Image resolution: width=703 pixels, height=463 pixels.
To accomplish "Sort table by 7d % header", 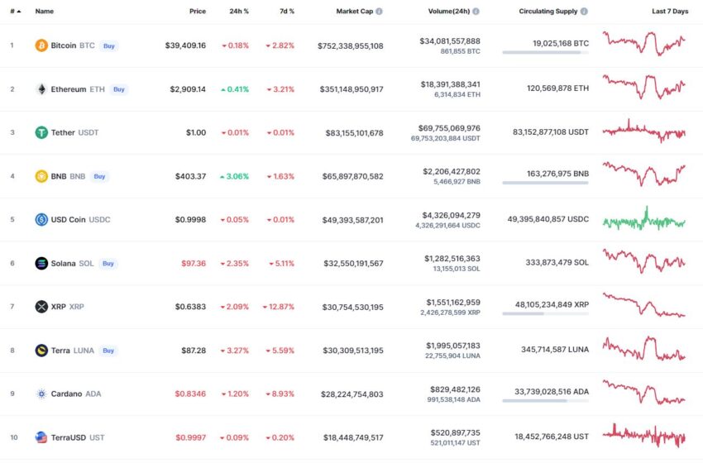I will click(x=287, y=12).
